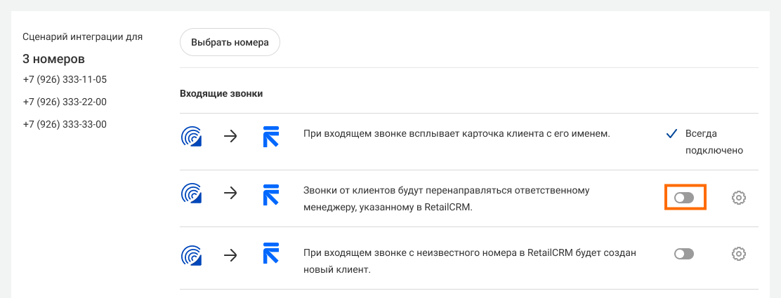Click MegaFon signal icon in new client creation row
This screenshot has width=781, height=298.
192,255
